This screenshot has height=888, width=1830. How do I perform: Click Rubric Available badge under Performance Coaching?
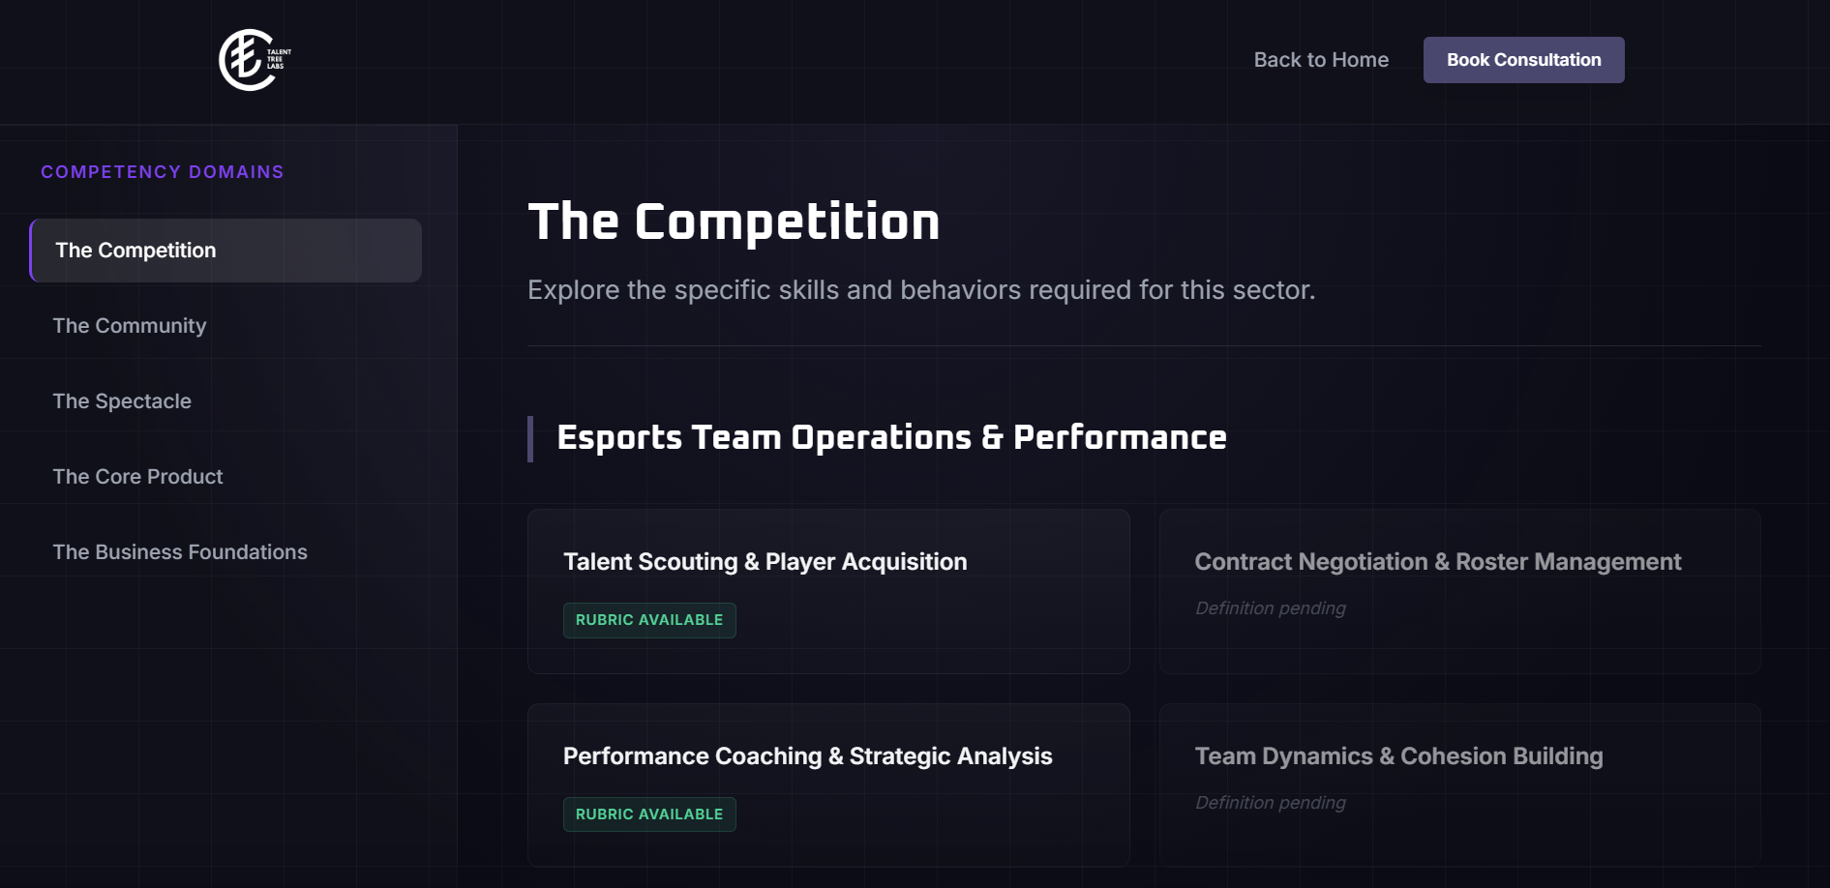[649, 814]
